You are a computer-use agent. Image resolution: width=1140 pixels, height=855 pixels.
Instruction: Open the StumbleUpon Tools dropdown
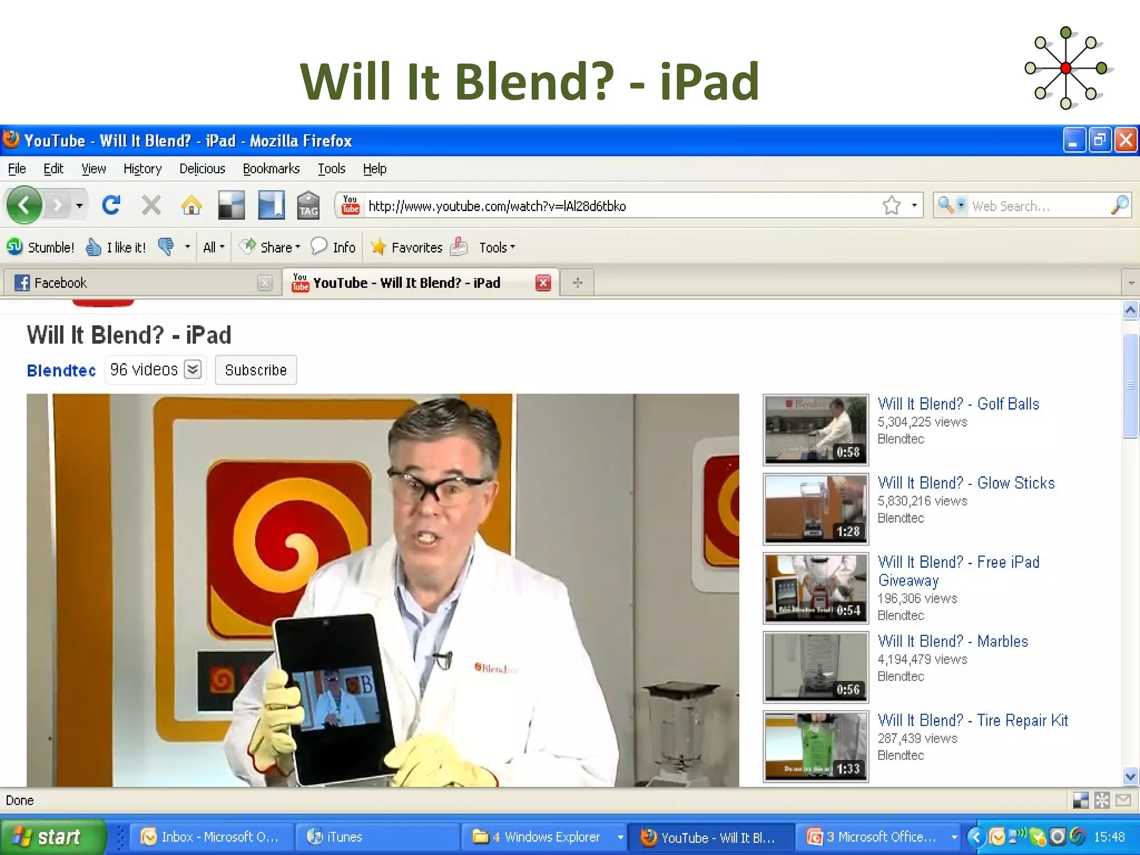point(497,247)
